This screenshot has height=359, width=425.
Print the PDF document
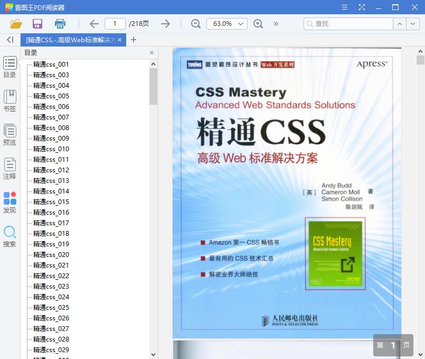point(60,24)
